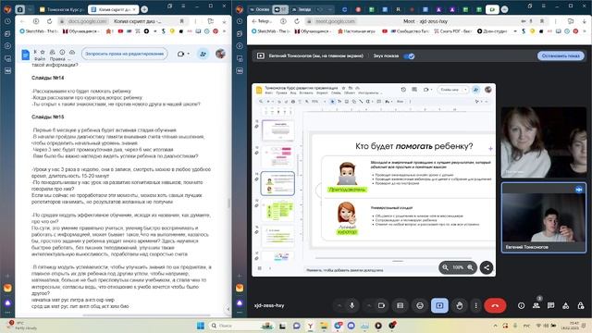
Task: Click the Docs share people button
Action: click(x=203, y=54)
